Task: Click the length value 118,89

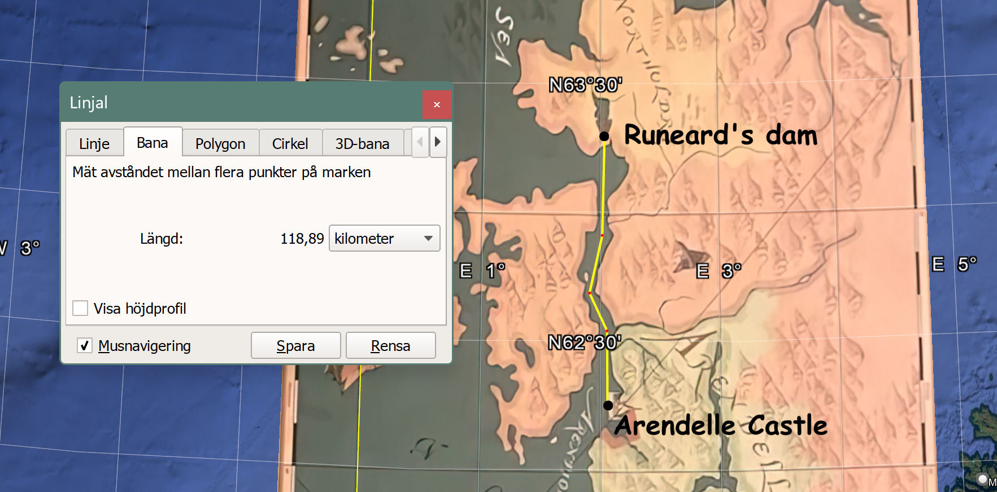Action: point(302,239)
